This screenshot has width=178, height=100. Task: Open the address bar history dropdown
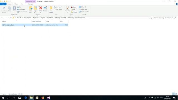point(149,18)
